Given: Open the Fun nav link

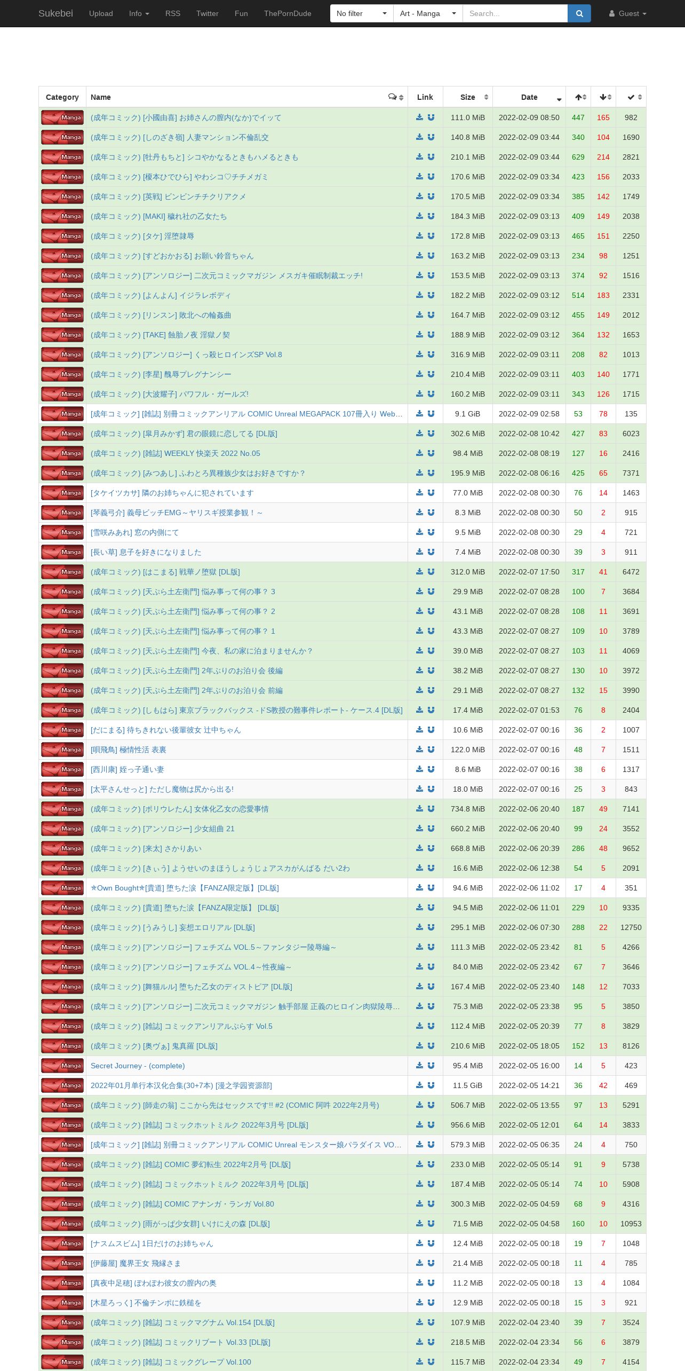Looking at the screenshot, I should pyautogui.click(x=241, y=13).
